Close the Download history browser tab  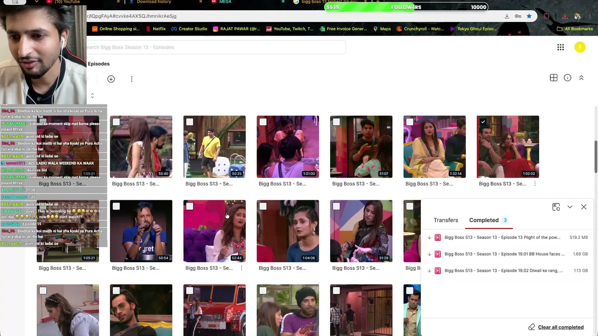point(201,2)
